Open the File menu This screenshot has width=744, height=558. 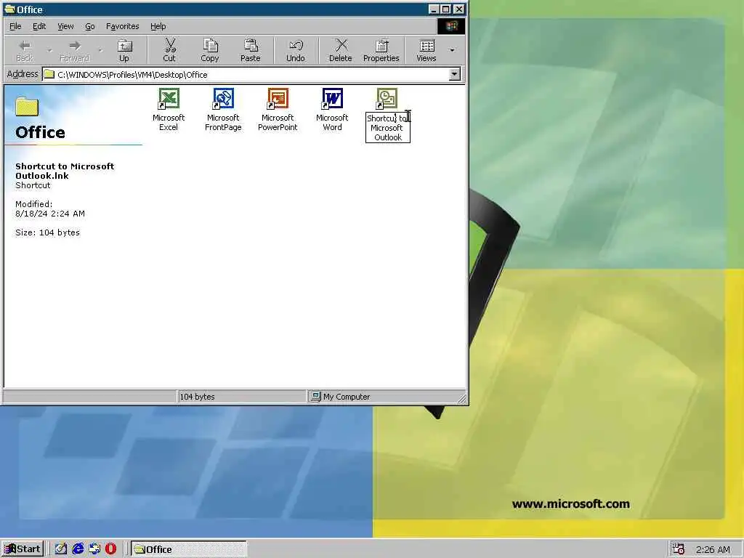tap(15, 27)
